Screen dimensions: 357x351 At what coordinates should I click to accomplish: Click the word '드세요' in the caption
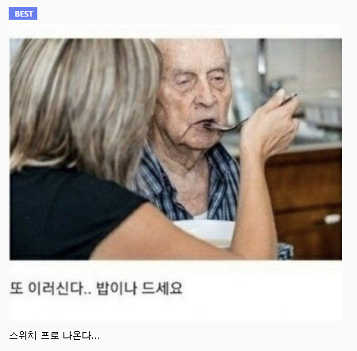(162, 288)
